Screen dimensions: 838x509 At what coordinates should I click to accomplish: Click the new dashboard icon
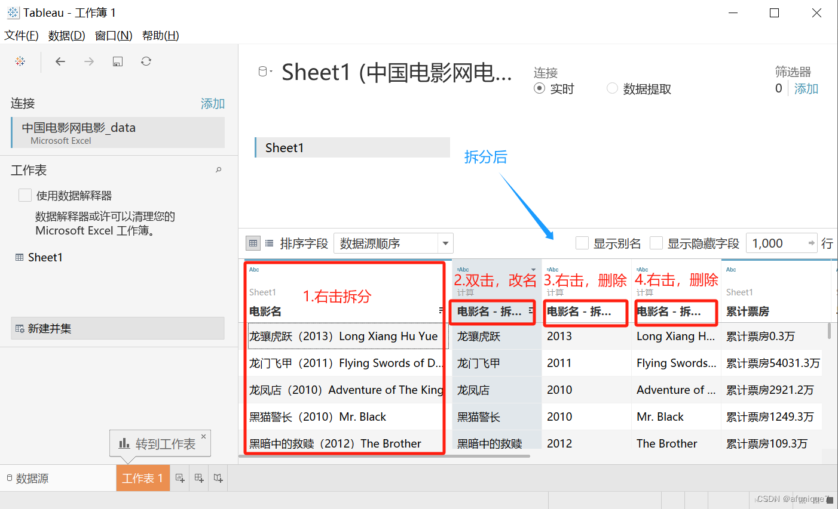coord(199,478)
